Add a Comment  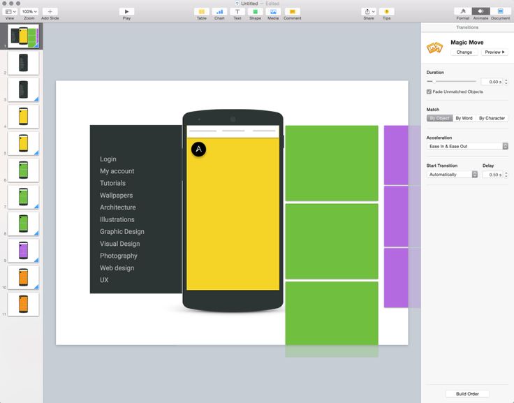293,11
